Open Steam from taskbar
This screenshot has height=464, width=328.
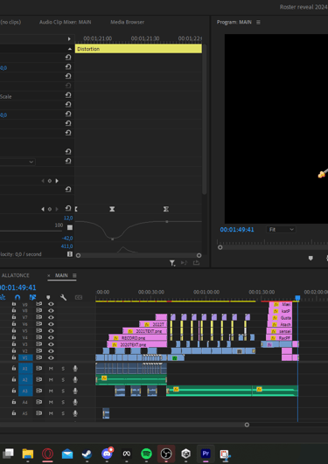click(87, 454)
